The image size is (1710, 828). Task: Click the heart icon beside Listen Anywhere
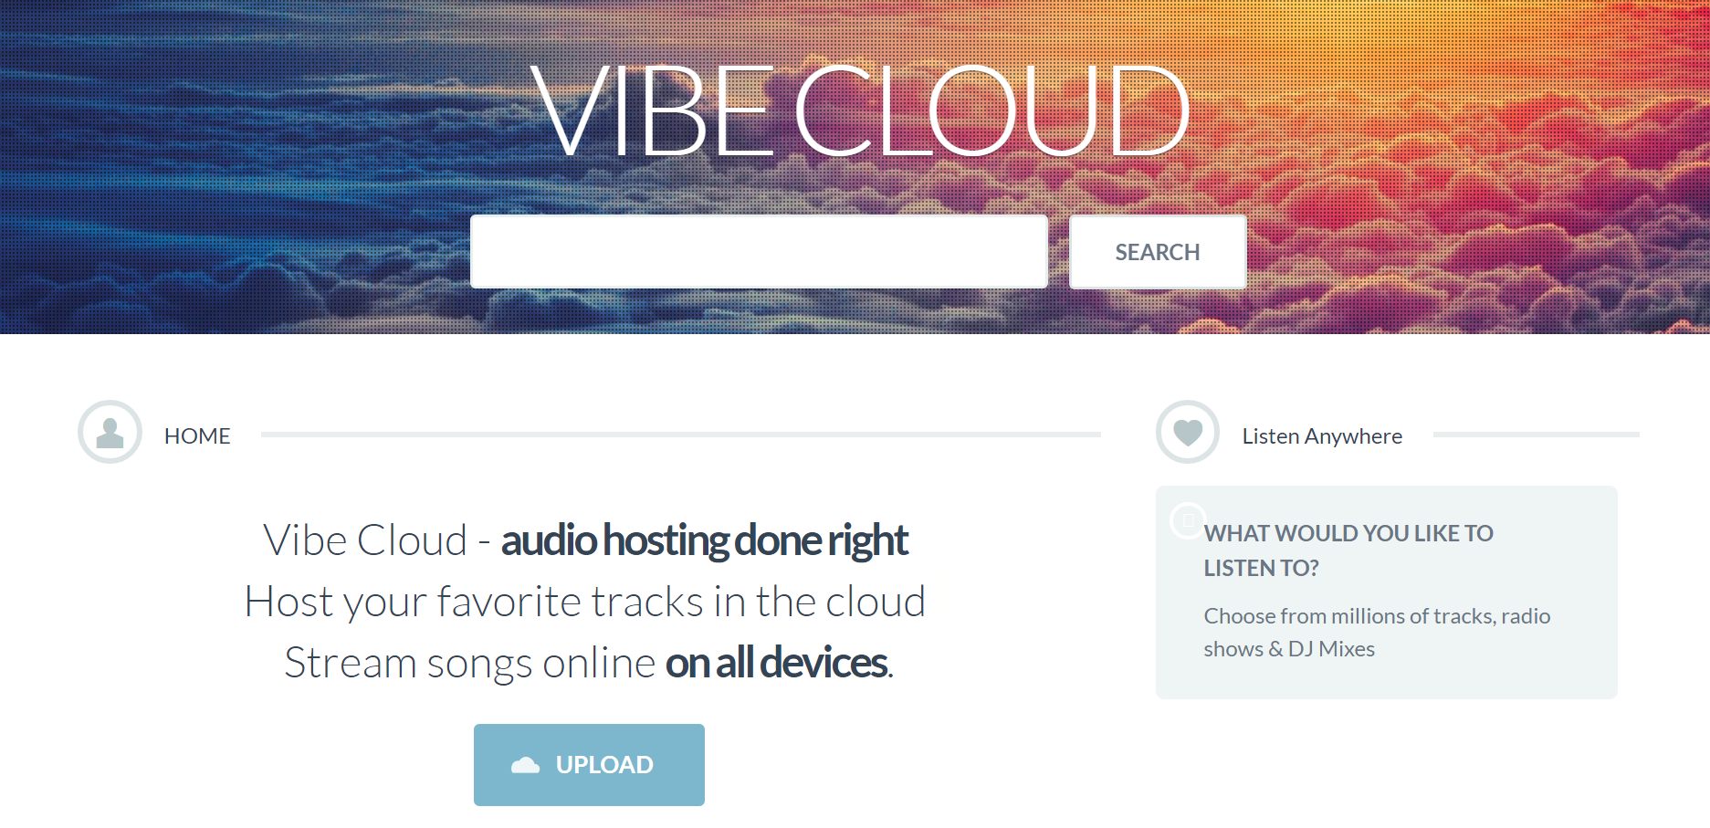1188,432
